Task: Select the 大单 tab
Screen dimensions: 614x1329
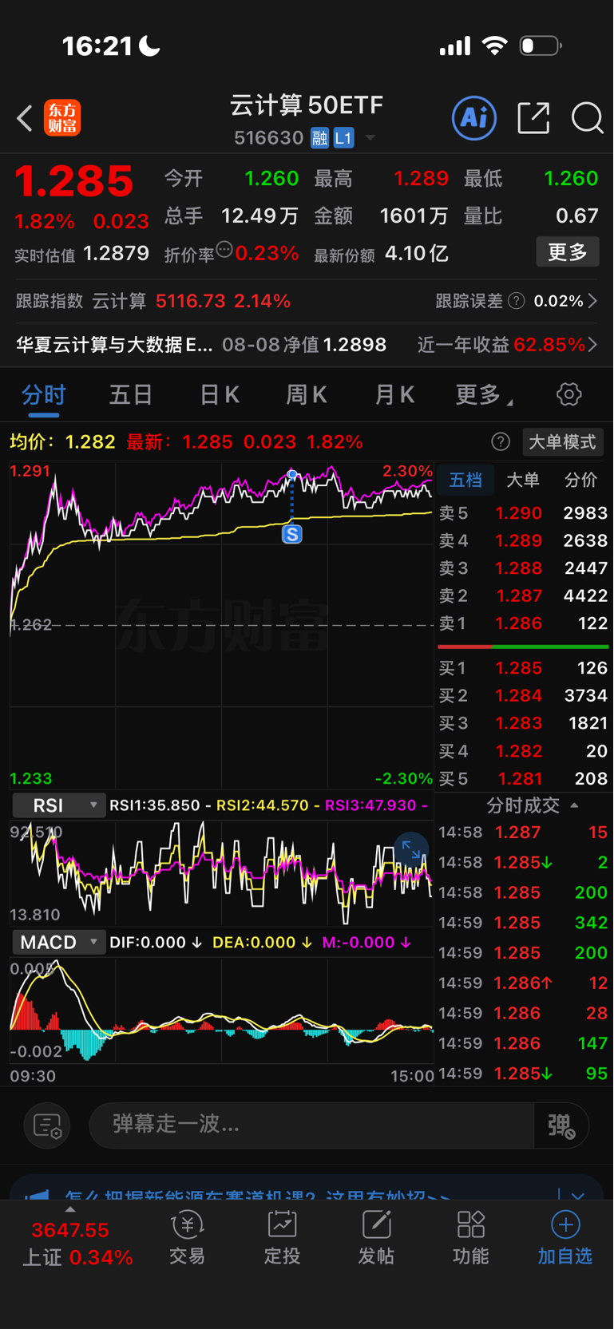Action: point(523,480)
